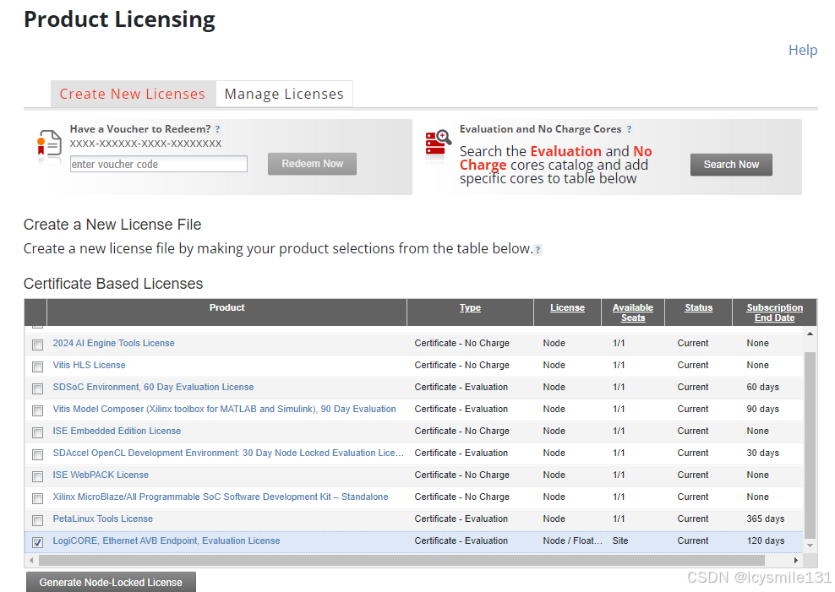Viewport: 835px width, 592px height.
Task: Open SDAccel OpenCL Development Environment link
Action: tap(228, 453)
